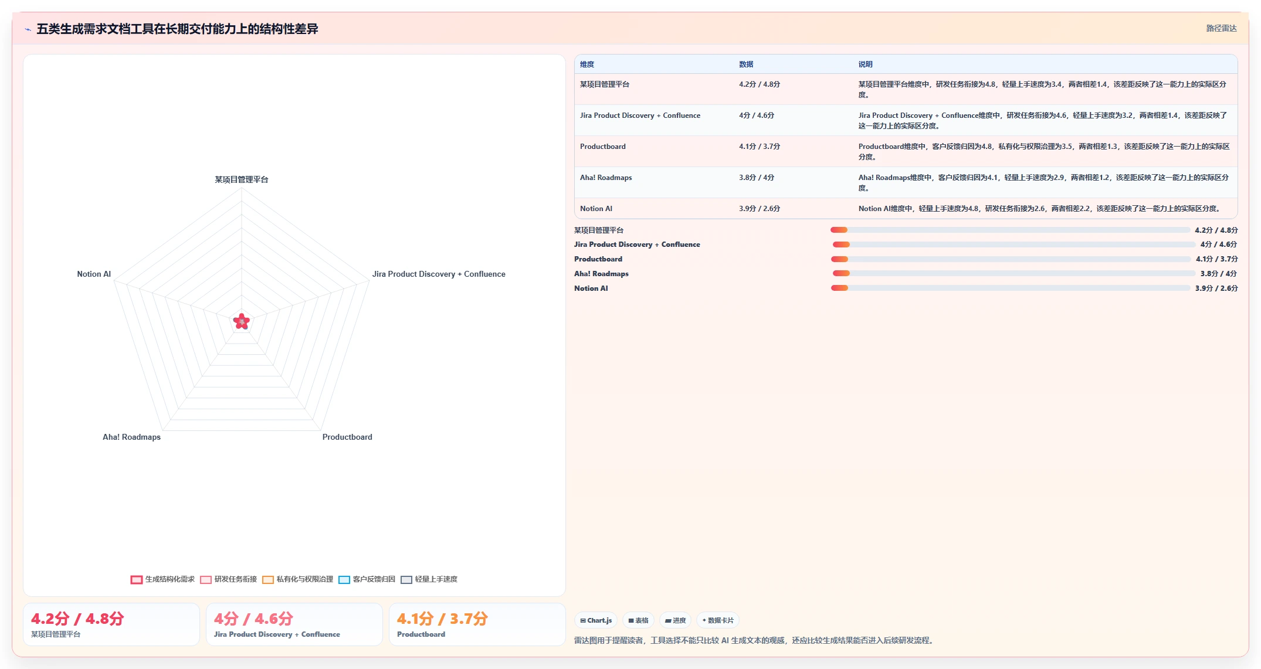Click the red data cluster at the radar chart center
Screen dimensions: 1261x669
click(x=242, y=321)
